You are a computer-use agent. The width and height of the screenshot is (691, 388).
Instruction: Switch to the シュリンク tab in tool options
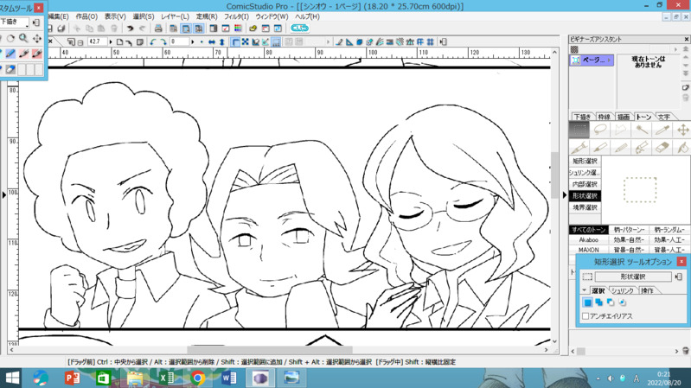click(x=623, y=290)
